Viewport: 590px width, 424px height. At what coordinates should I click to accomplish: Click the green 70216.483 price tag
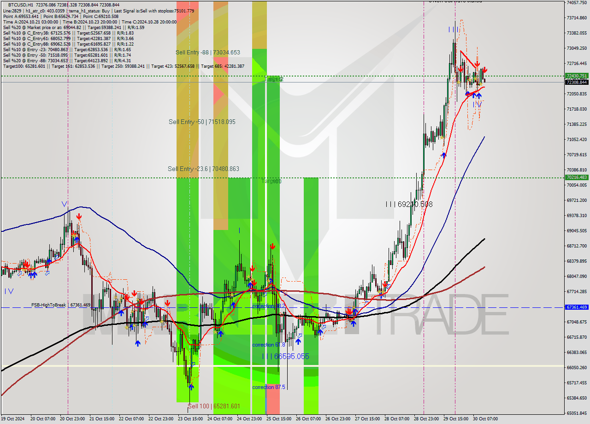click(577, 177)
